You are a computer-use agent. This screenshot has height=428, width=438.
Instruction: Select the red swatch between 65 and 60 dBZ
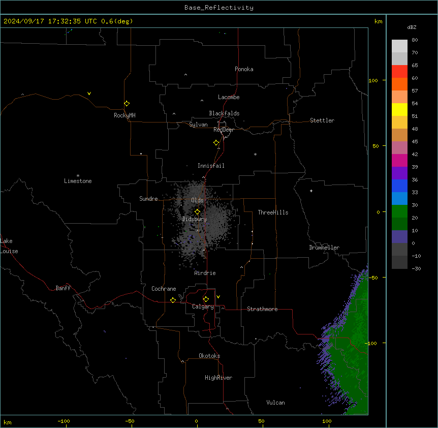[399, 71]
